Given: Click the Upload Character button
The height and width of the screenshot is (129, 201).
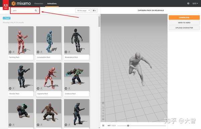Looking at the screenshot, I should [184, 28].
